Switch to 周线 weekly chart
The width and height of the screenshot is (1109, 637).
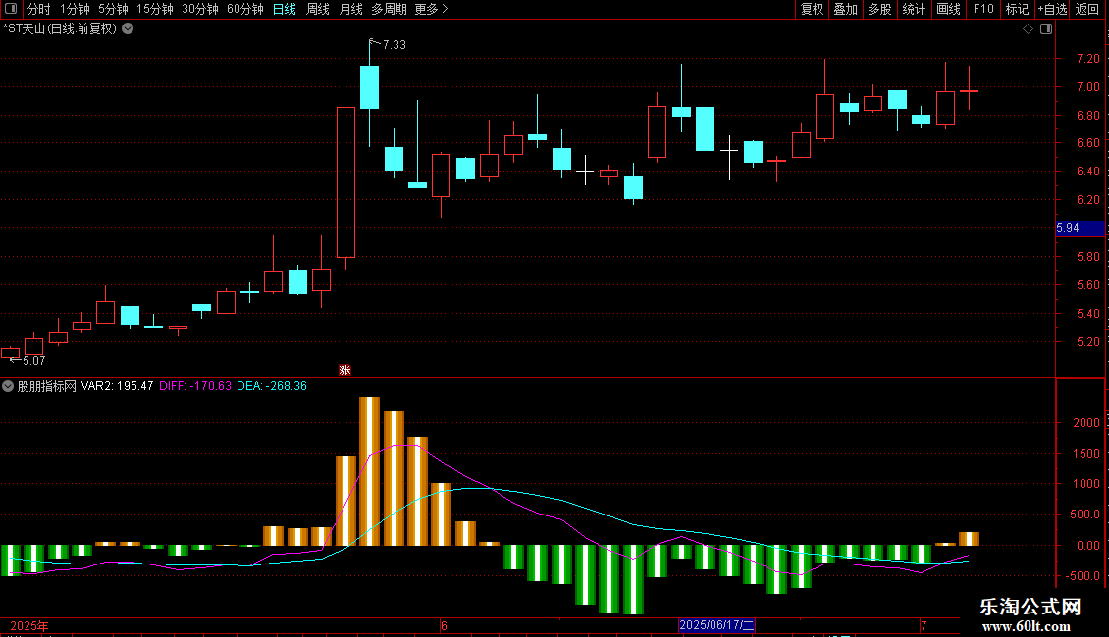[318, 9]
